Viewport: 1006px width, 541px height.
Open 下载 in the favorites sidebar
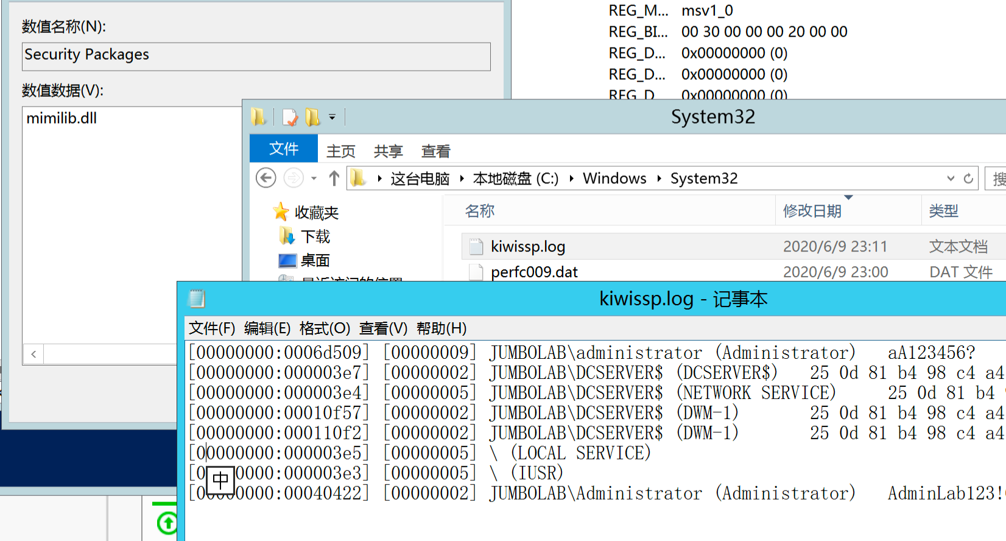pos(315,236)
